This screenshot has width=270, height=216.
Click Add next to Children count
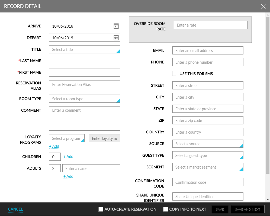tap(68, 157)
